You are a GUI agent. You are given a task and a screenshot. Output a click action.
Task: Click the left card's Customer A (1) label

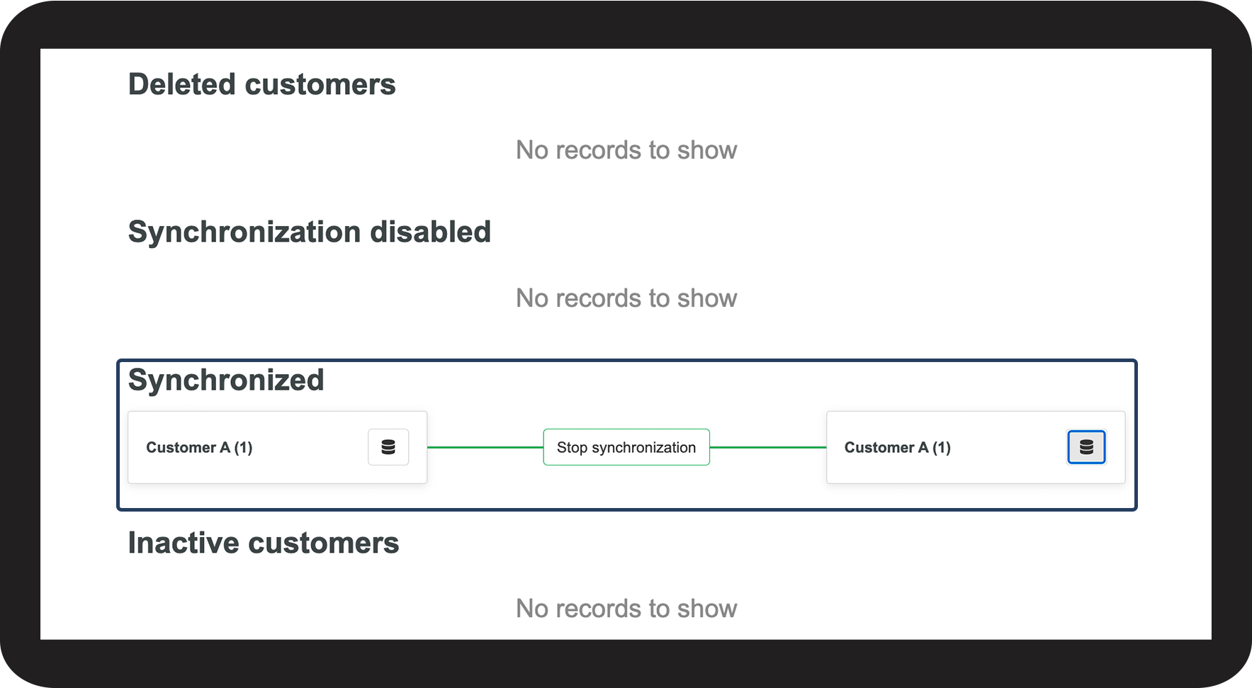(199, 448)
